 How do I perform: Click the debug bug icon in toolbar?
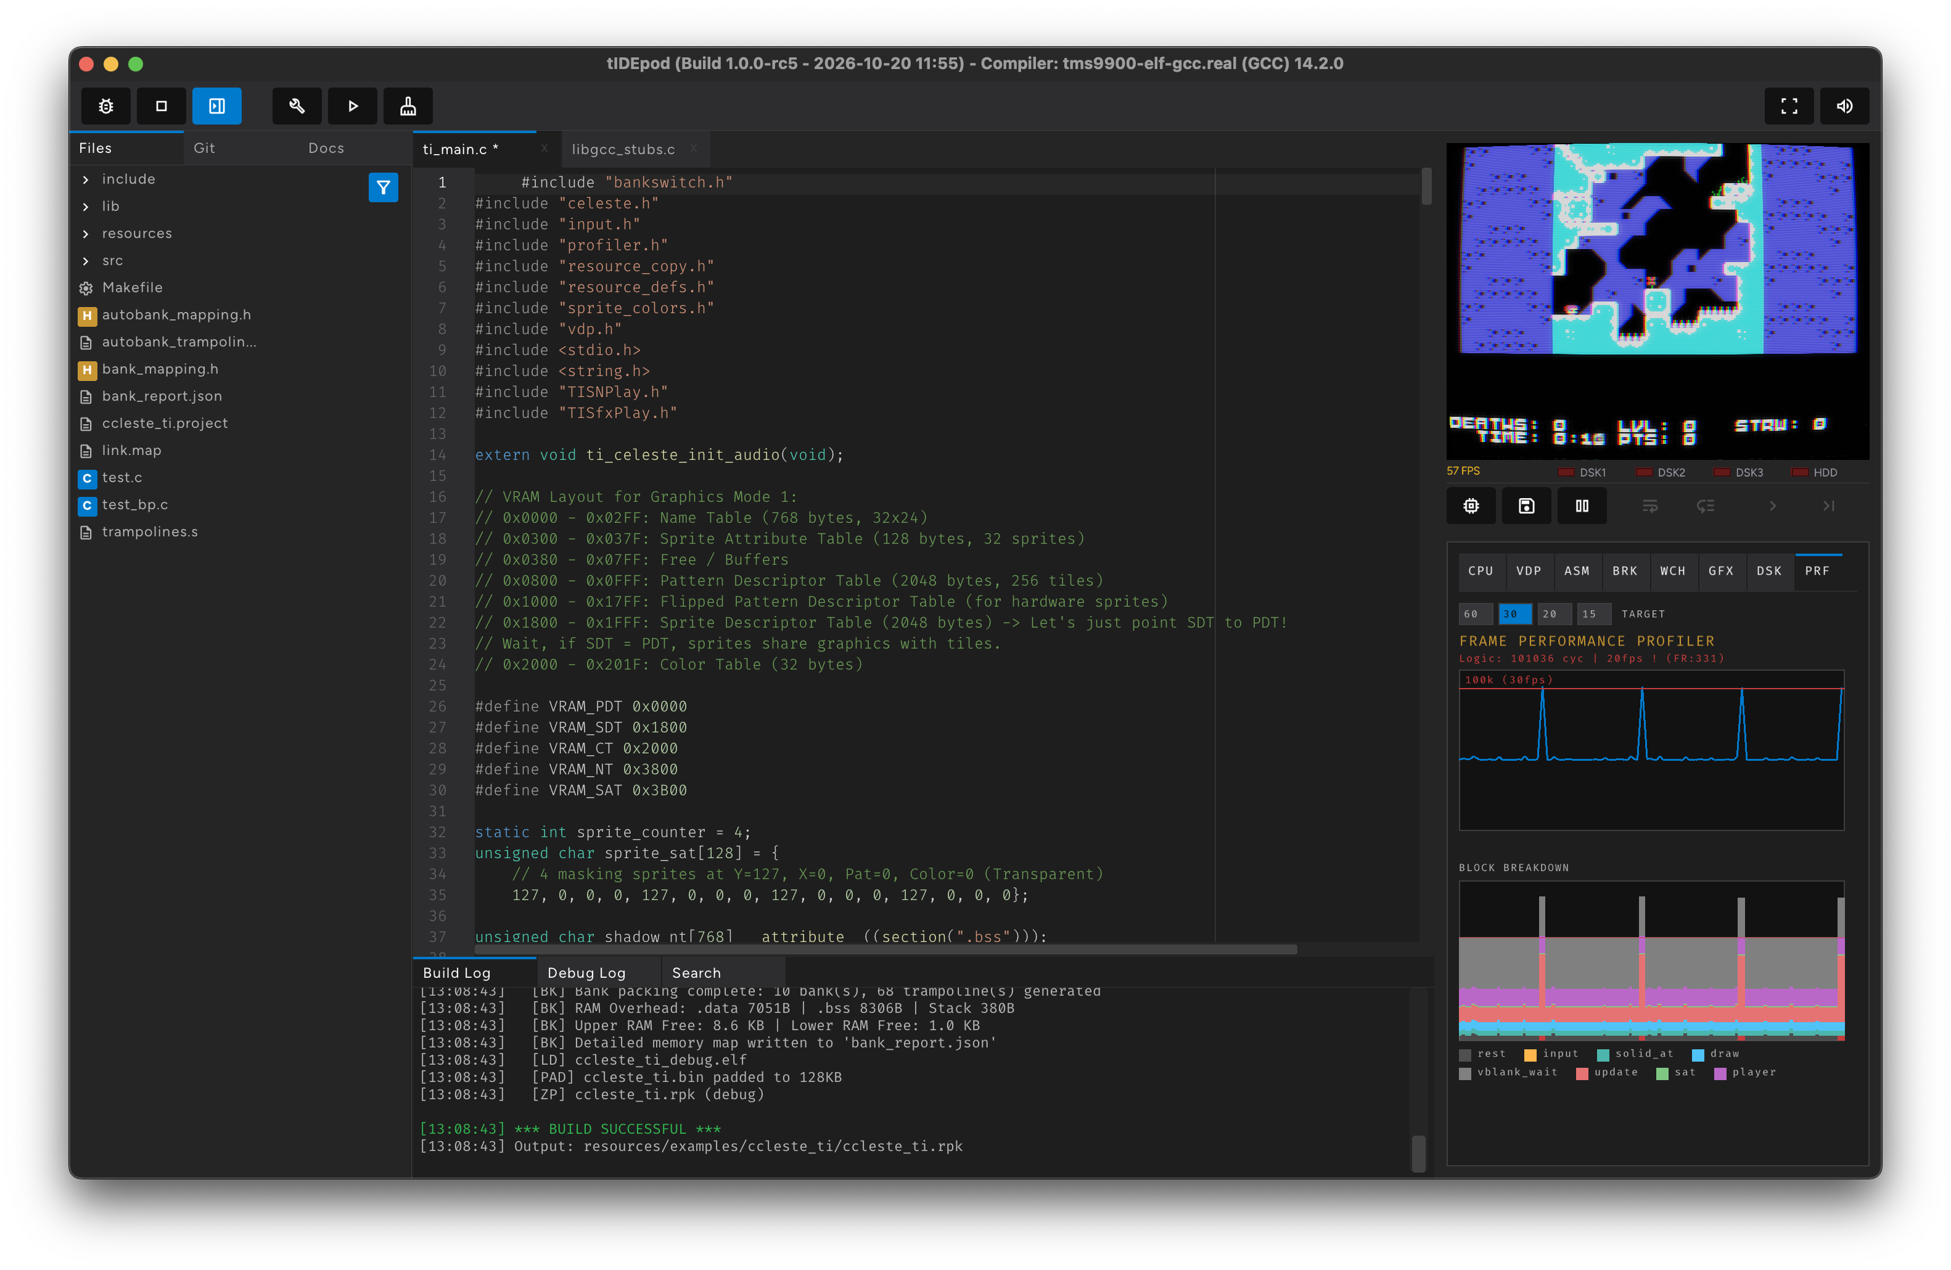pos(105,105)
